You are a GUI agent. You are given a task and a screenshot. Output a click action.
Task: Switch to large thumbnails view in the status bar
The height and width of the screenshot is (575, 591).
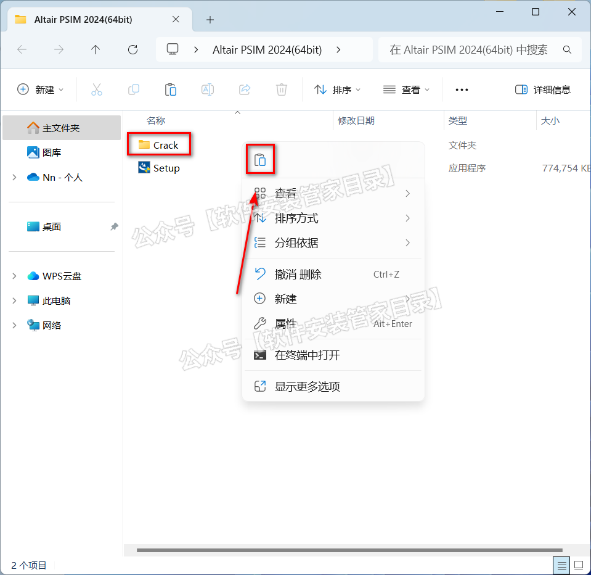click(x=579, y=565)
